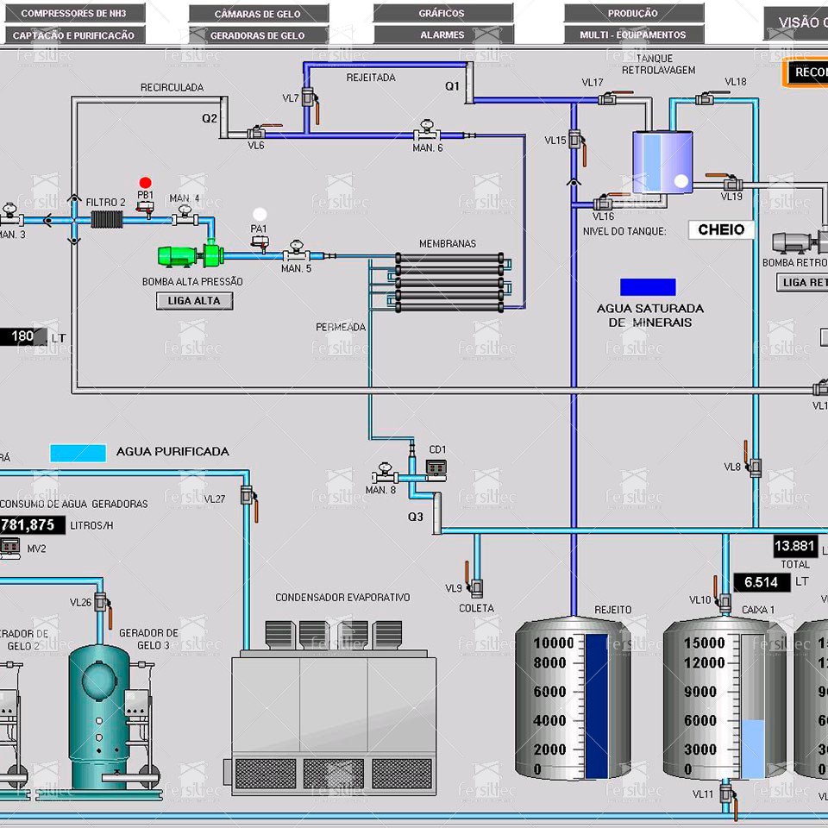The height and width of the screenshot is (828, 828).
Task: Toggle the VL15 valve
Action: 578,144
